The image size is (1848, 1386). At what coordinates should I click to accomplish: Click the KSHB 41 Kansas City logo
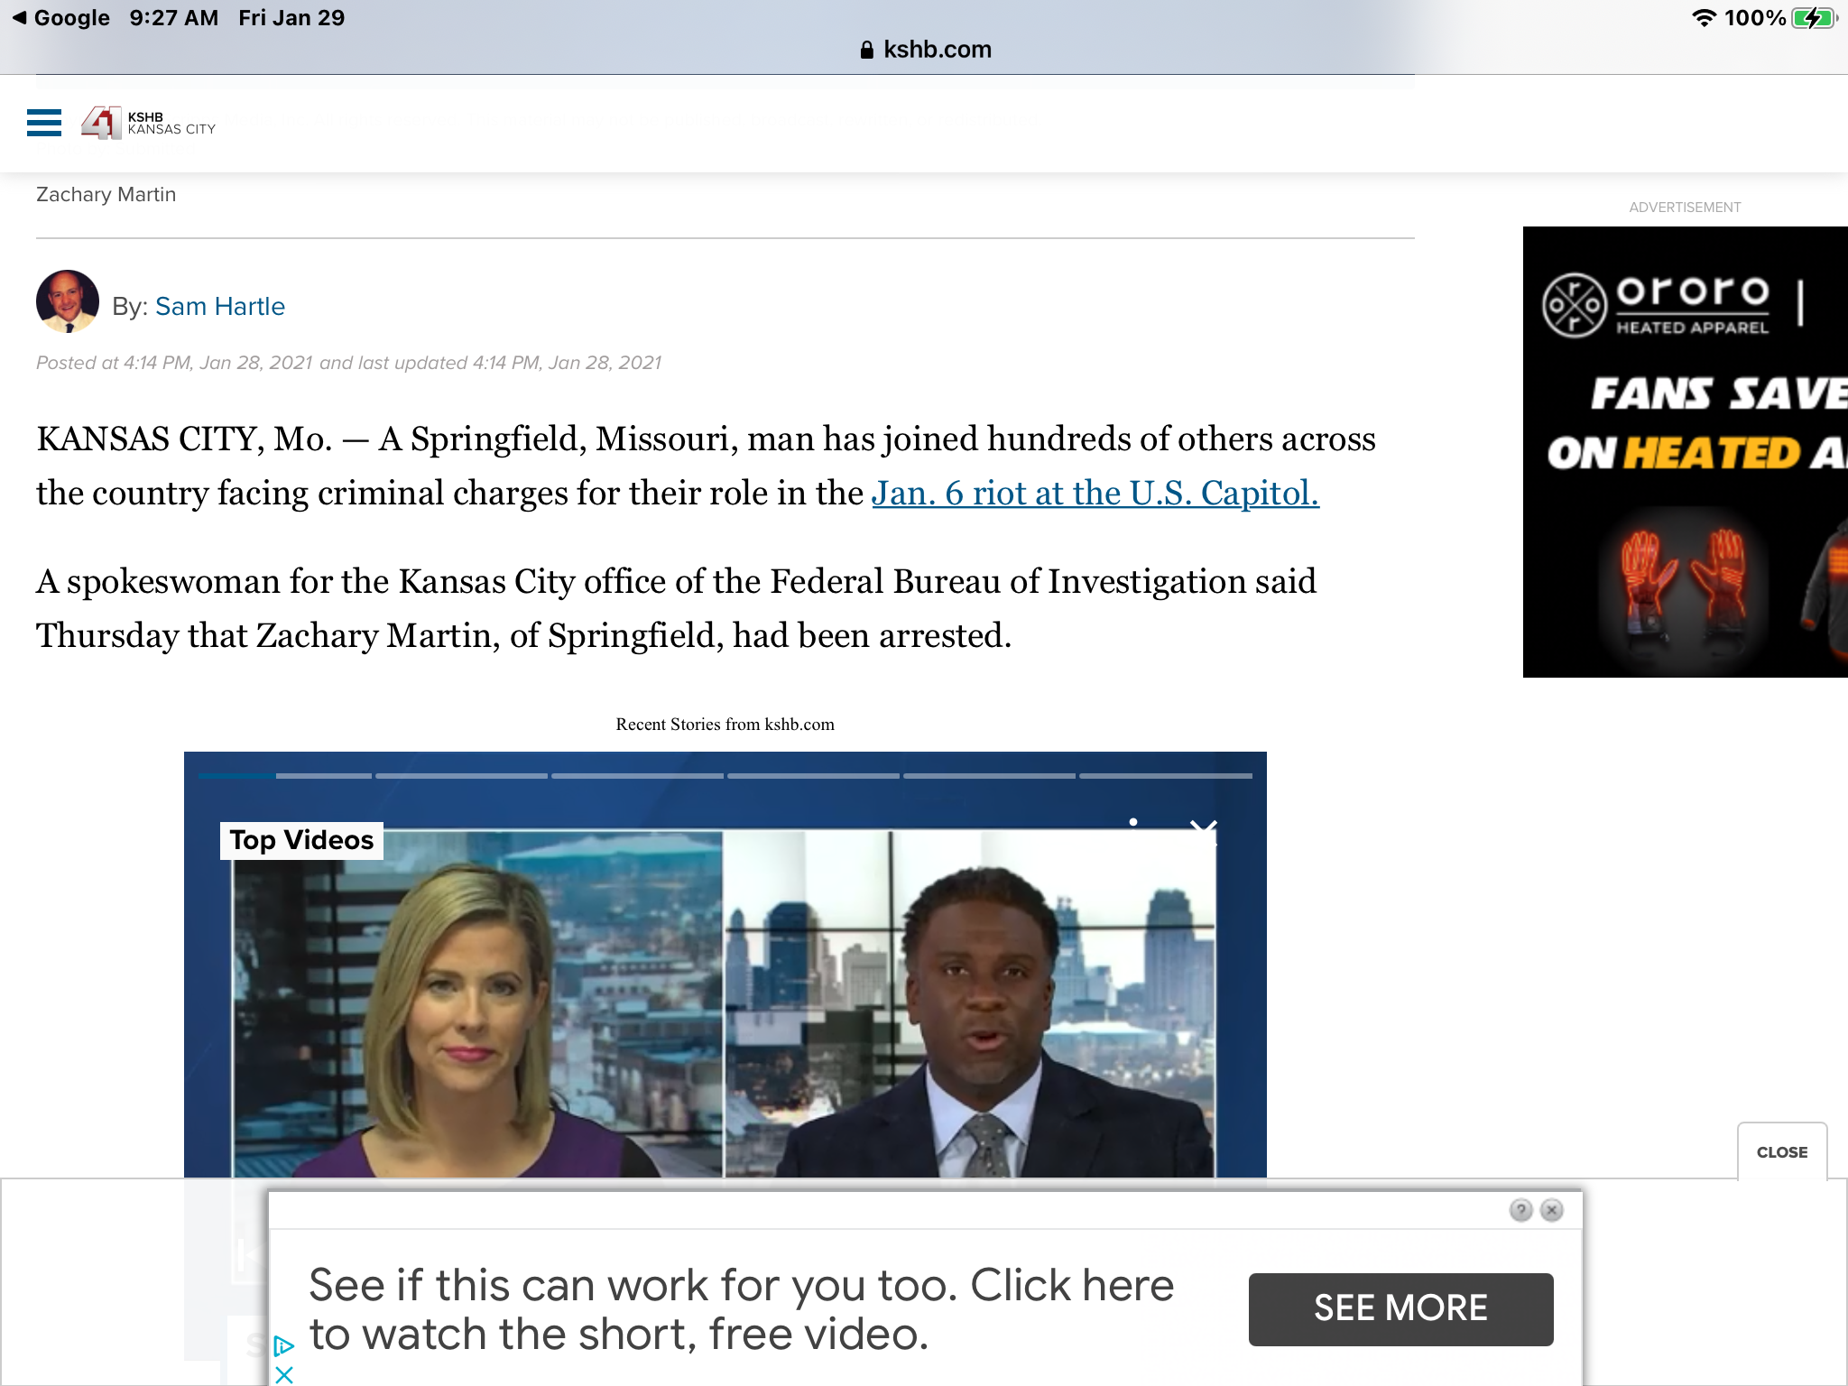point(149,123)
